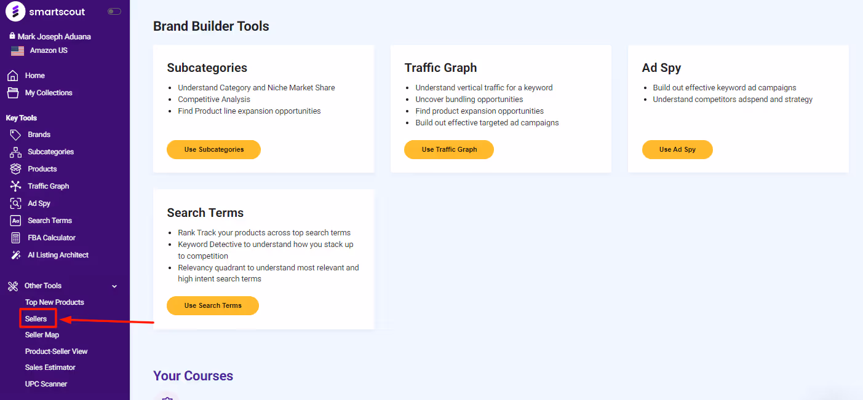Open Subcategories from the sidebar
863x400 pixels.
[50, 152]
